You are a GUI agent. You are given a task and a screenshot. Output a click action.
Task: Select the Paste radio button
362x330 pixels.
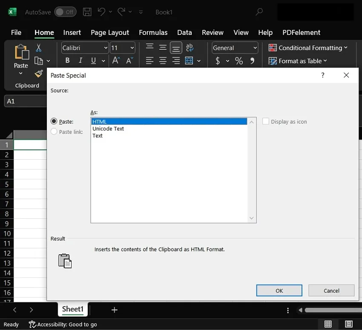[54, 121]
